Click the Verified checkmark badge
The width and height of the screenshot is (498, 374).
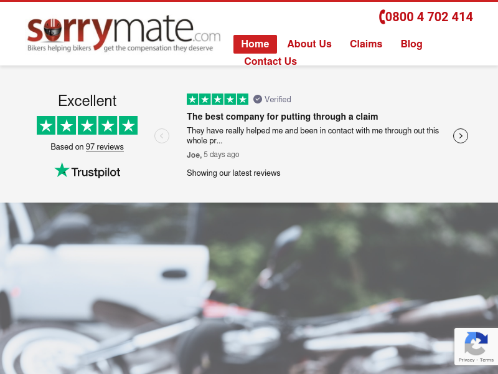258,99
